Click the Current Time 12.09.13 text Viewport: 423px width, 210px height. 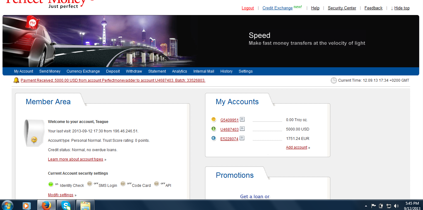click(374, 80)
